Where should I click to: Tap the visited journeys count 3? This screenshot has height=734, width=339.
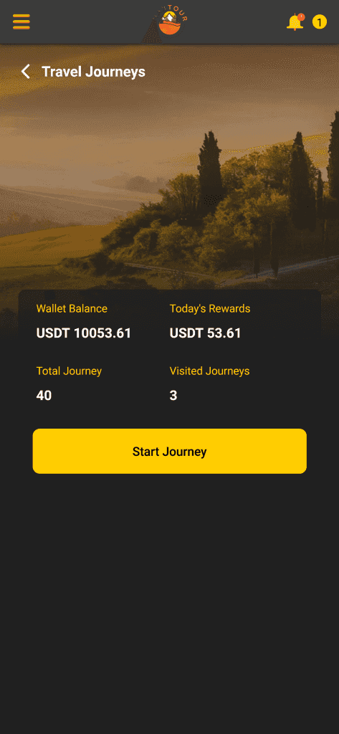pos(173,396)
